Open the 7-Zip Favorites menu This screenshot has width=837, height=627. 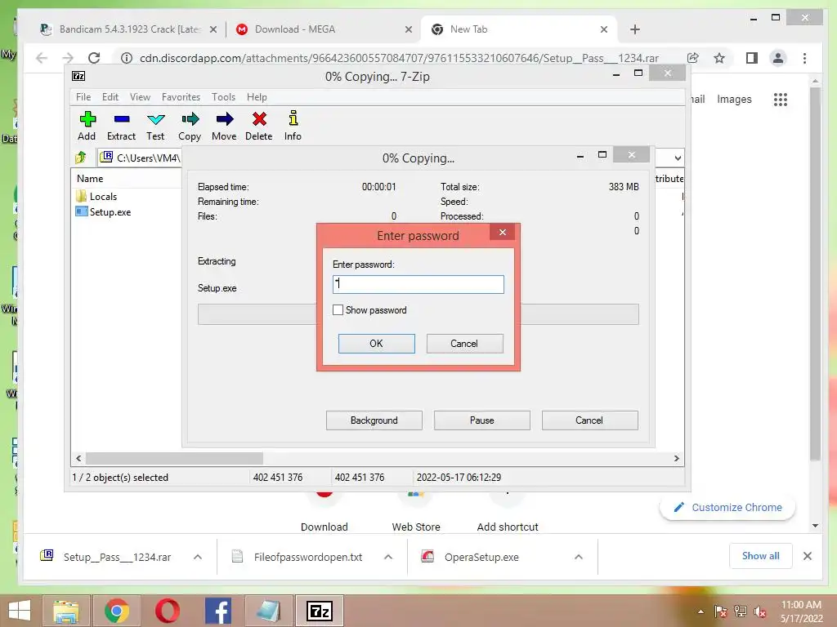tap(181, 97)
